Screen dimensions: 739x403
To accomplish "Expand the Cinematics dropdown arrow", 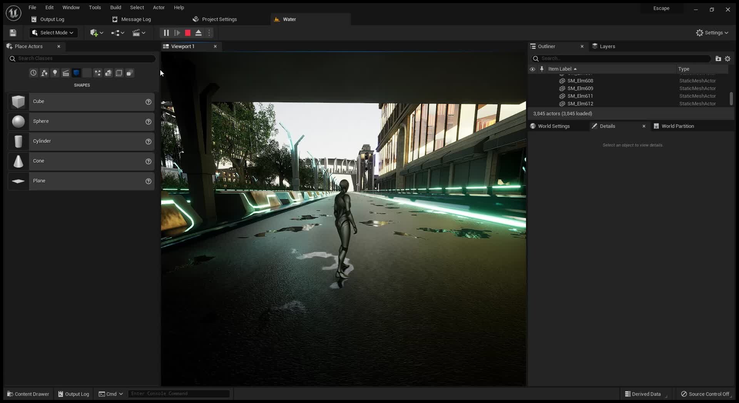I will pyautogui.click(x=143, y=33).
